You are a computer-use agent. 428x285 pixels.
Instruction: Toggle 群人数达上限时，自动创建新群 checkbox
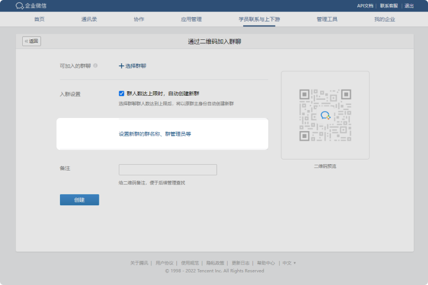coord(122,93)
